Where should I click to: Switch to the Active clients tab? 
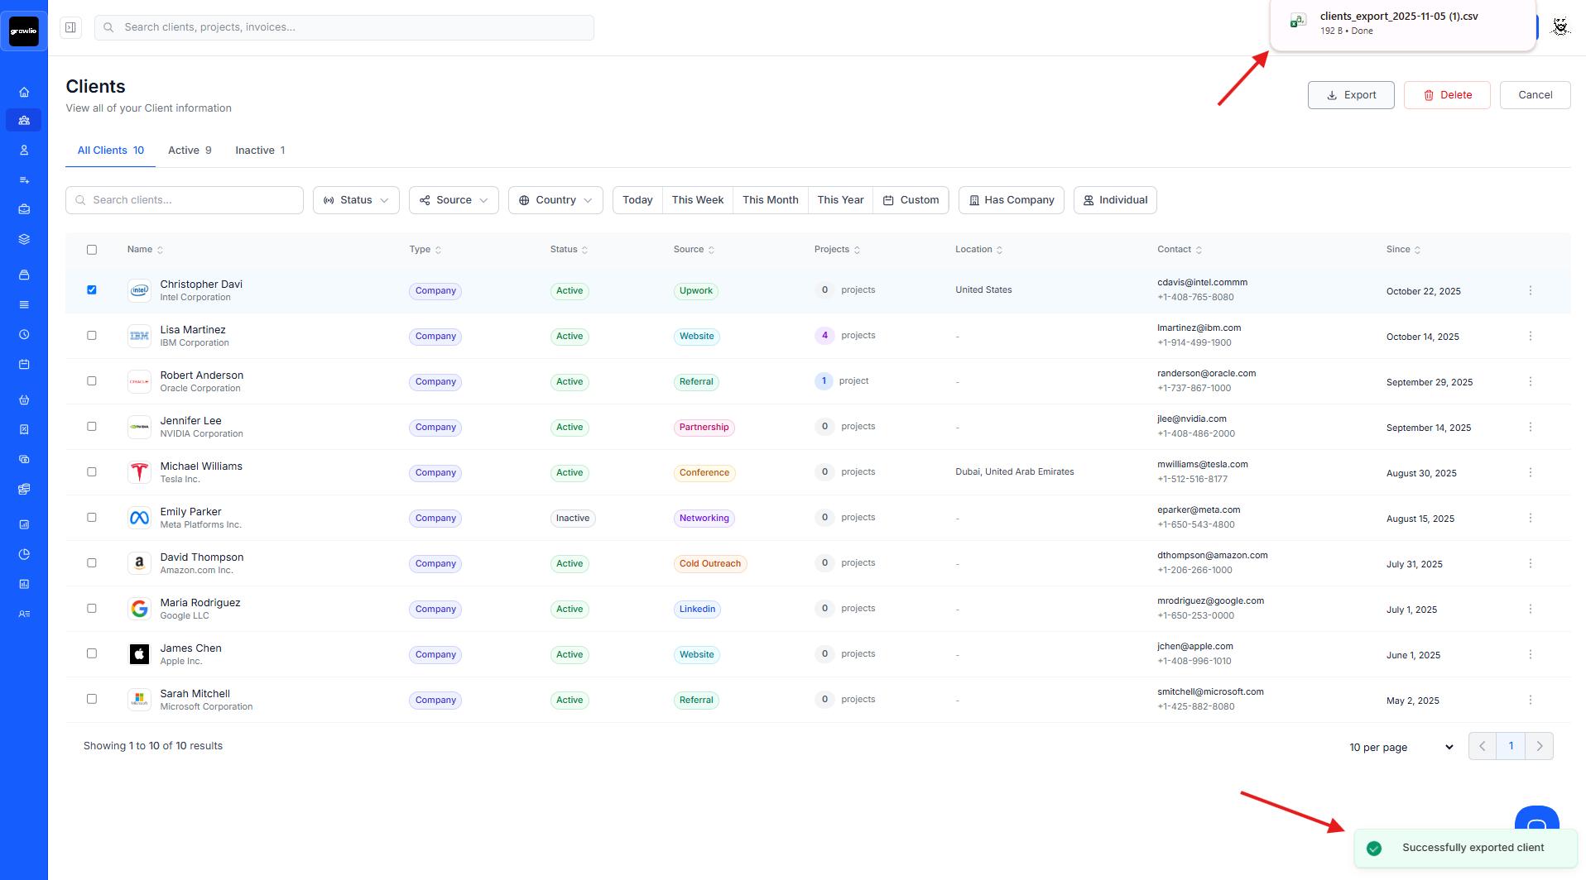(190, 151)
